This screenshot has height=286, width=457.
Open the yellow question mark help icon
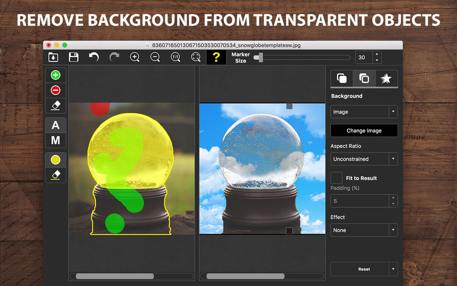tap(216, 57)
